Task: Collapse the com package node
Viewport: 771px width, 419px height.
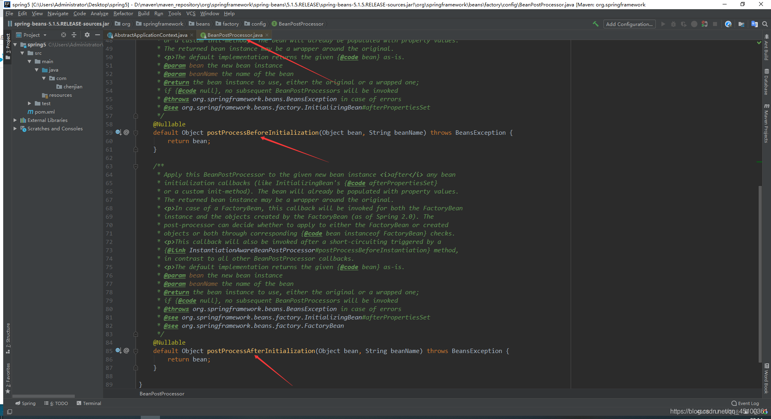Action: pos(44,78)
